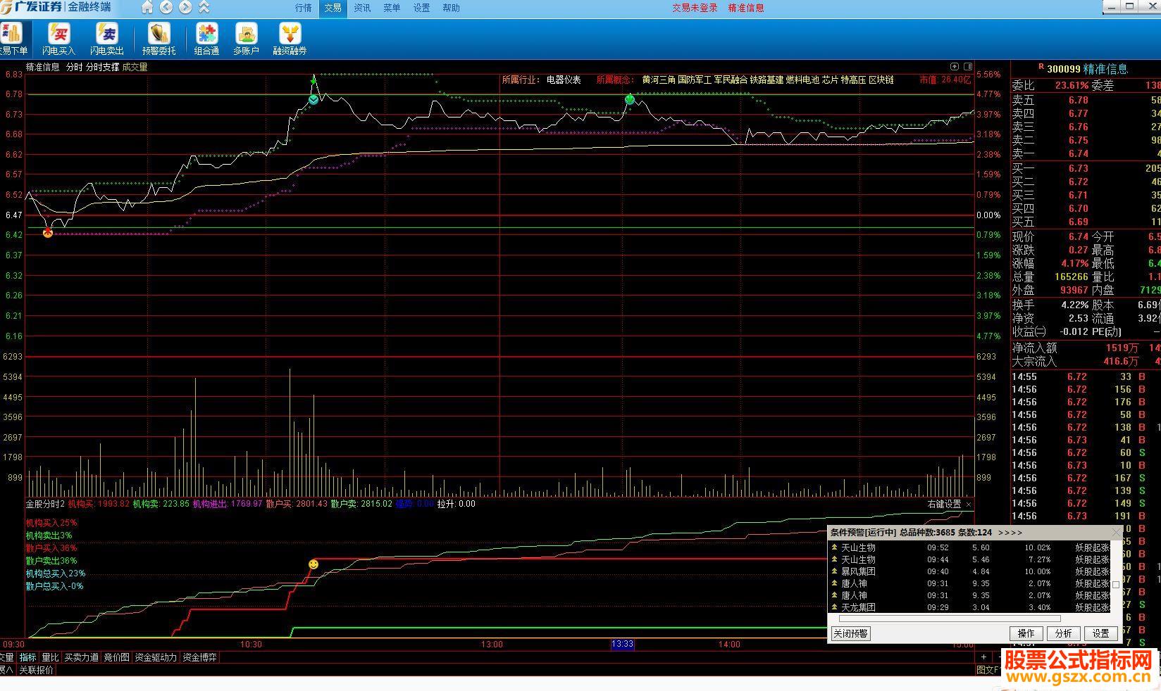The image size is (1161, 691).
Task: Navigate forward with right arrow icon
Action: click(185, 8)
